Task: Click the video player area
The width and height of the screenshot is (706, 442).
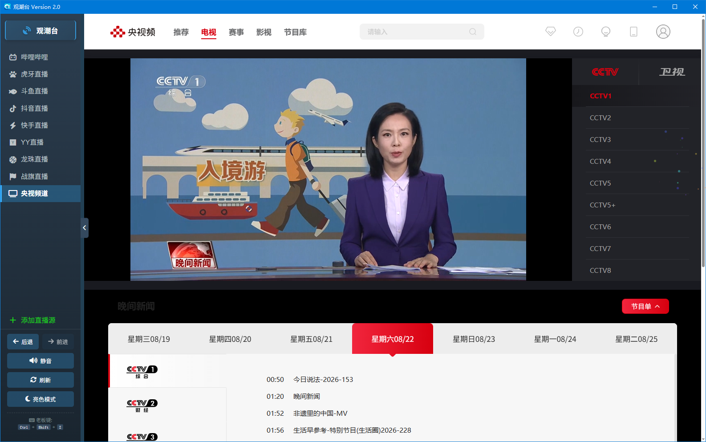Action: tap(328, 170)
